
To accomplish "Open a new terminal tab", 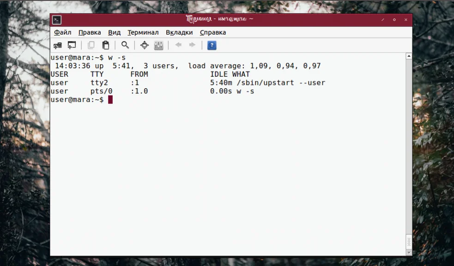I will [58, 45].
